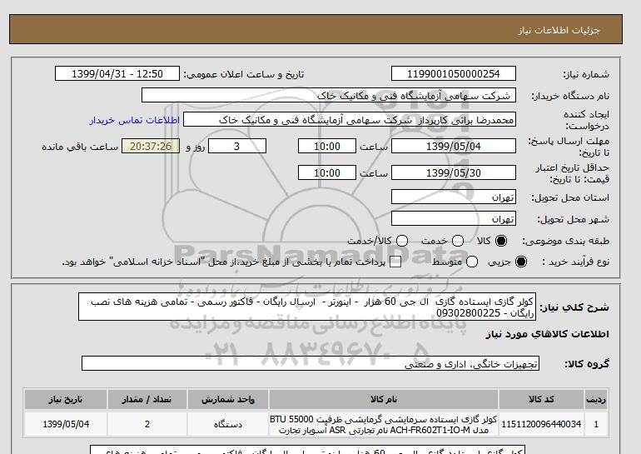Click the quantity cell showing 2
The width and height of the screenshot is (641, 454).
147,424
